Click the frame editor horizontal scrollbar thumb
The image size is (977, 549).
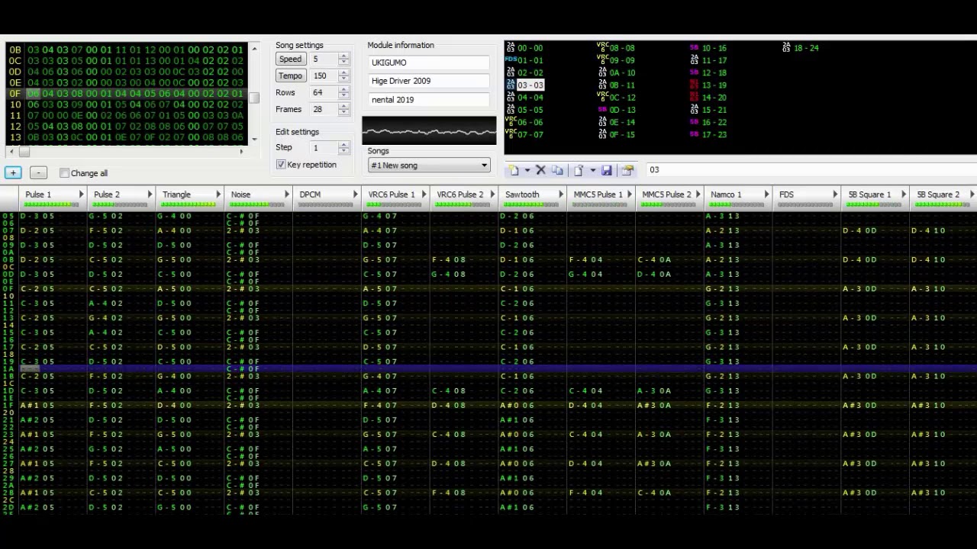tap(25, 151)
